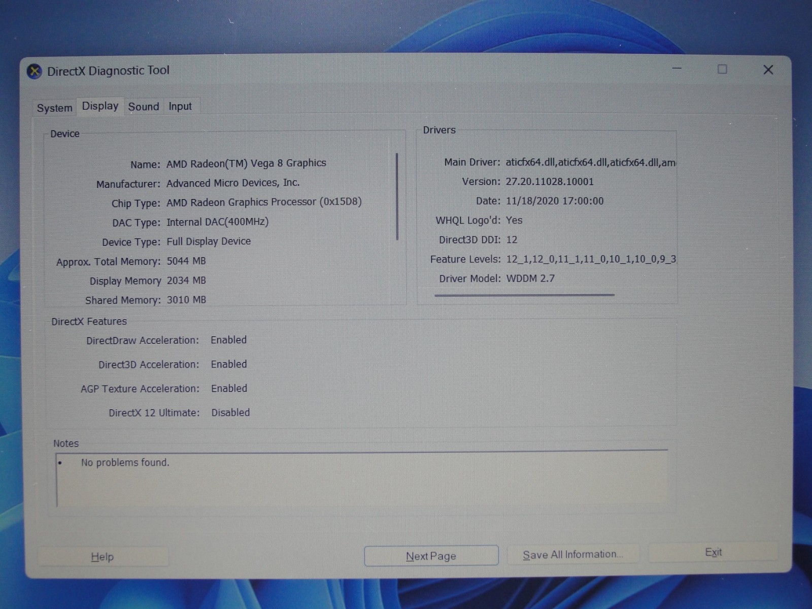Click the Next Page button

431,556
